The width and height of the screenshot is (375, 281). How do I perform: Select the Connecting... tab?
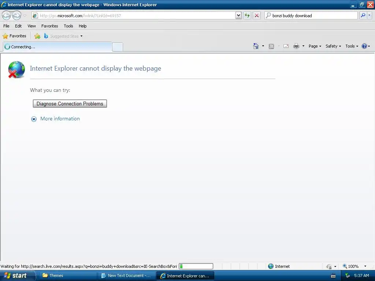click(x=57, y=47)
